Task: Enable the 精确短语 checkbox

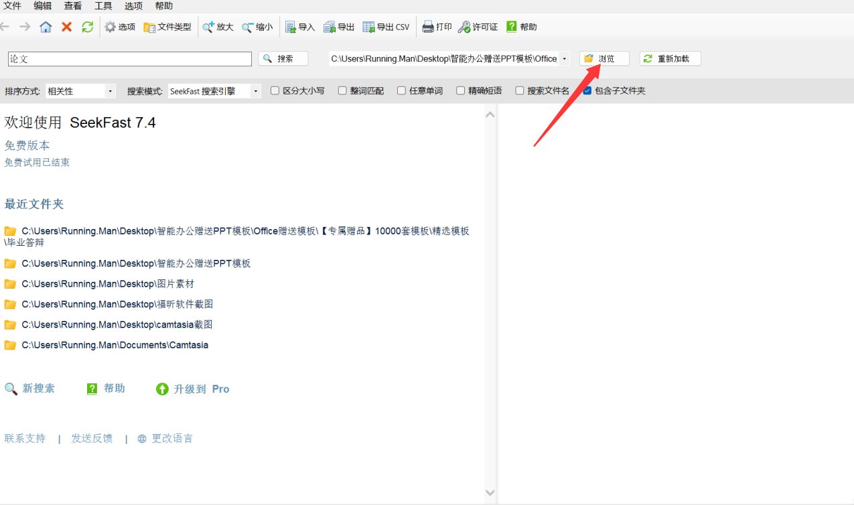Action: [460, 90]
